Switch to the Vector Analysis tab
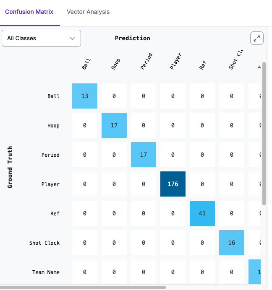This screenshot has height=290, width=272. point(88,12)
